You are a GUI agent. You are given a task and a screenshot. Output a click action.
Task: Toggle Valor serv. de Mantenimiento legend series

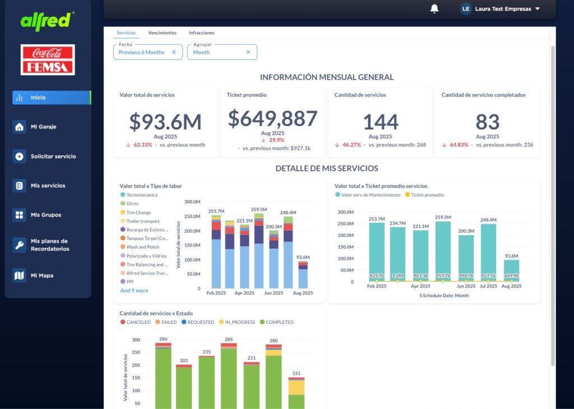click(x=368, y=195)
